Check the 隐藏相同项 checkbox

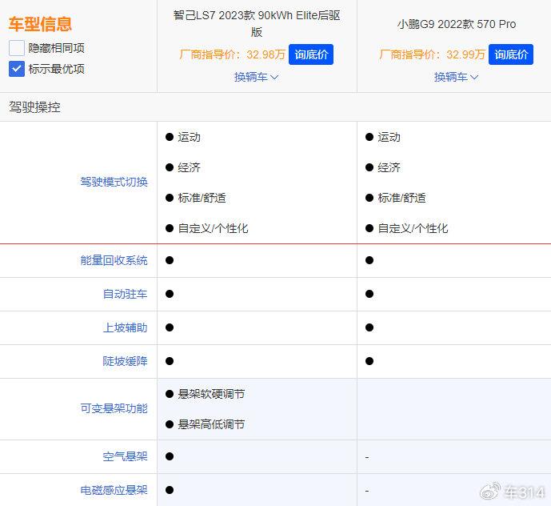click(17, 48)
